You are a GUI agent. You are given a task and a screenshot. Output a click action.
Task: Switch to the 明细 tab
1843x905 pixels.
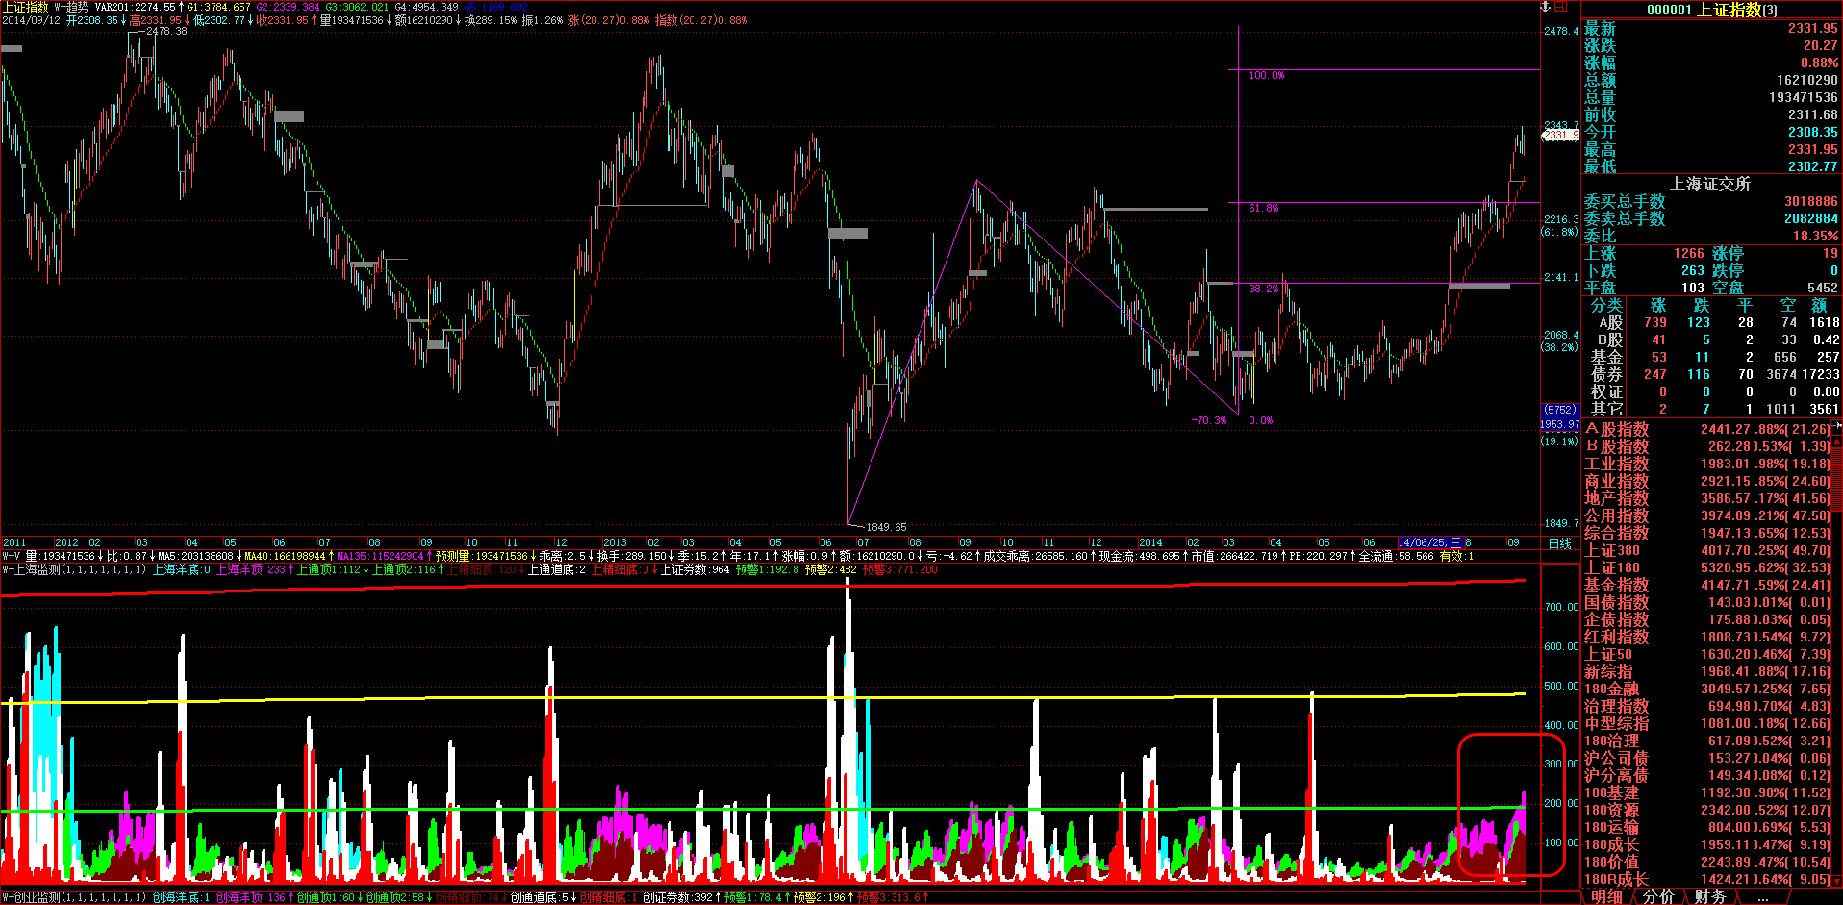[1606, 896]
